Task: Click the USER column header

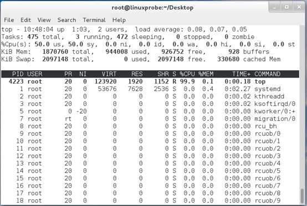Action: (35, 74)
